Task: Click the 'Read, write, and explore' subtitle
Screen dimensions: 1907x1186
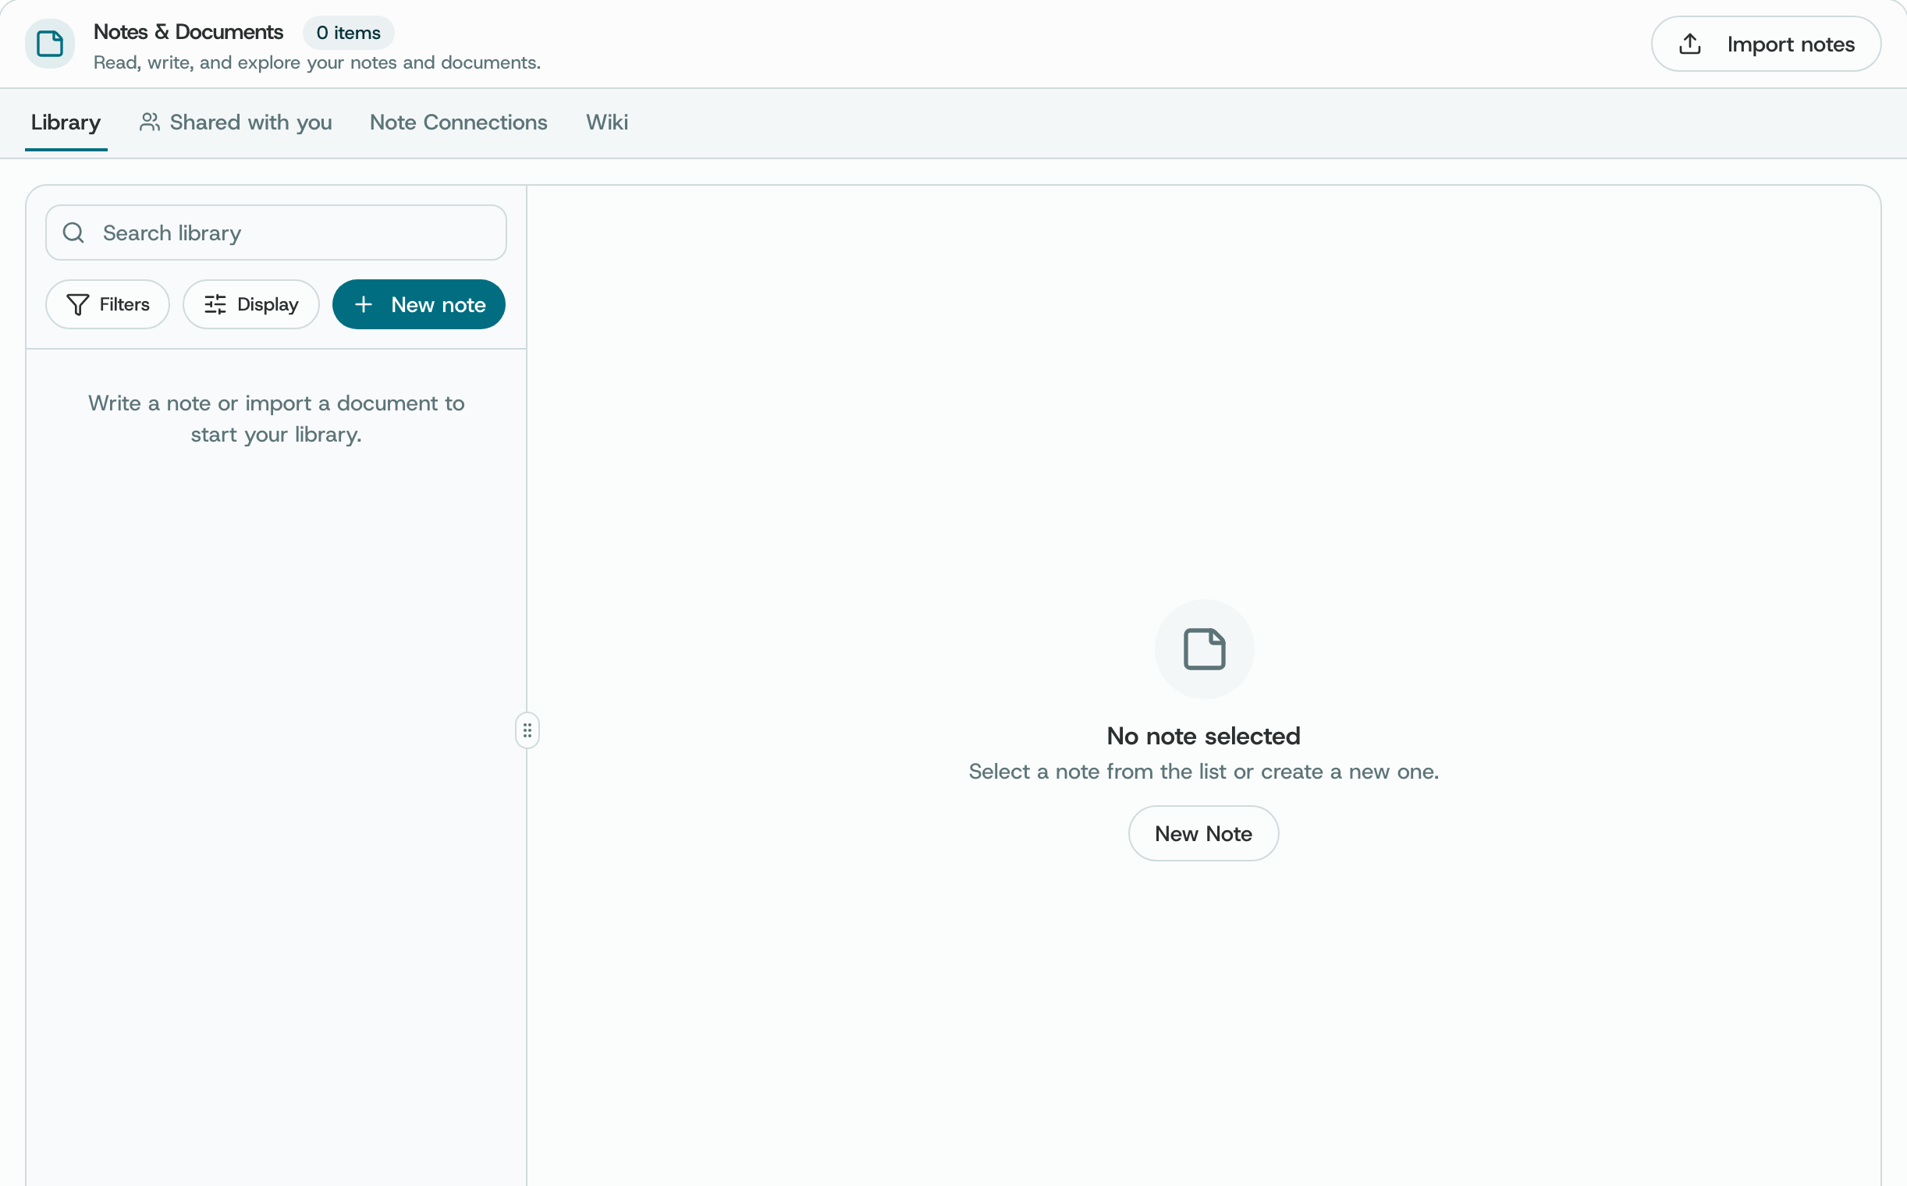Action: 317,62
